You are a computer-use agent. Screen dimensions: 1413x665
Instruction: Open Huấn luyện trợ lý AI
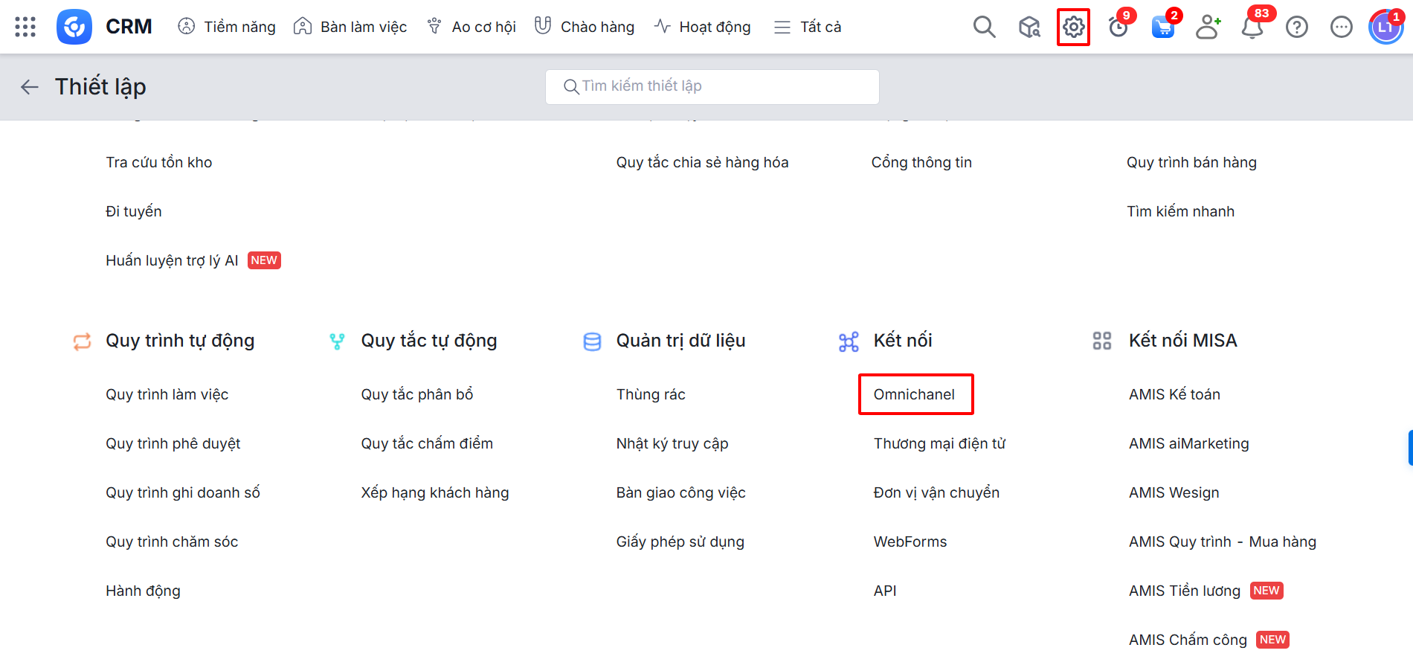point(172,260)
